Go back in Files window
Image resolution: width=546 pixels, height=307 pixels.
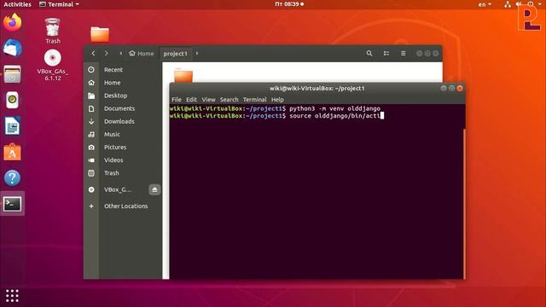[93, 53]
